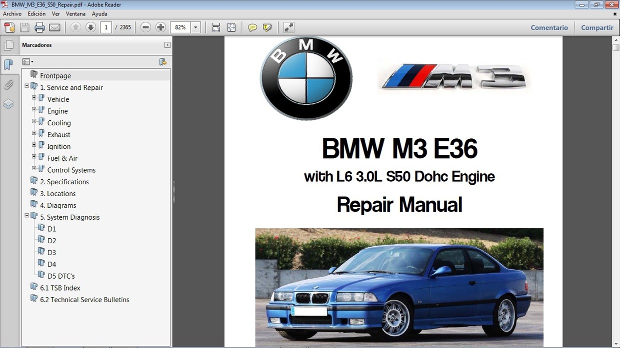Zoom out with minus button
Screen dimensions: 620x348
[145, 27]
